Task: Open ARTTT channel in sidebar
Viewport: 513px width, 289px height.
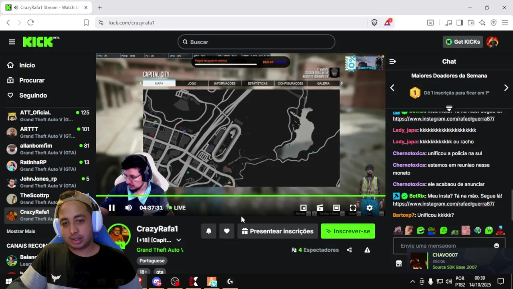Action: pos(48,132)
